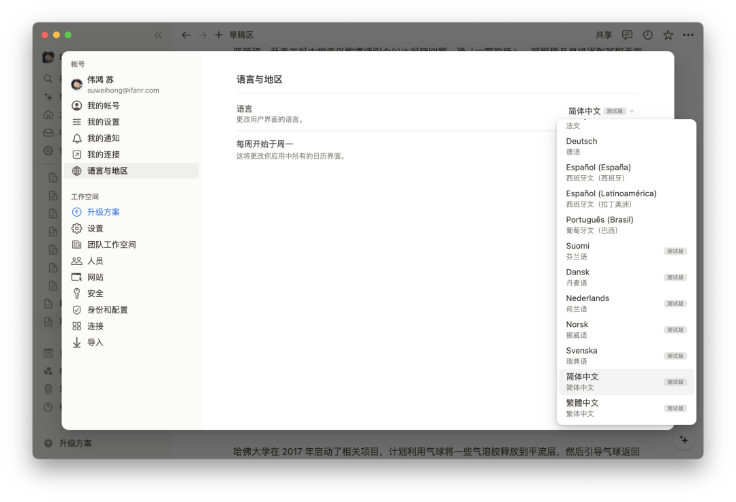Viewport: 736px width, 502px height.
Task: Open the comments icon in top bar
Action: [627, 35]
